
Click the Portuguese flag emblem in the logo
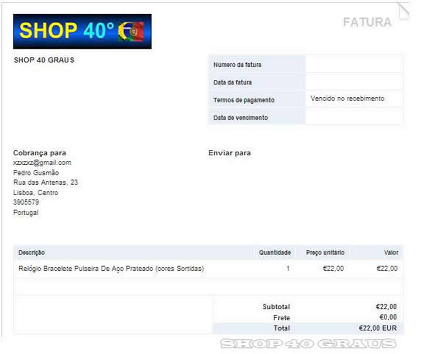point(131,32)
